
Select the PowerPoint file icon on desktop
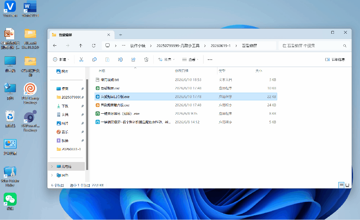point(10,39)
